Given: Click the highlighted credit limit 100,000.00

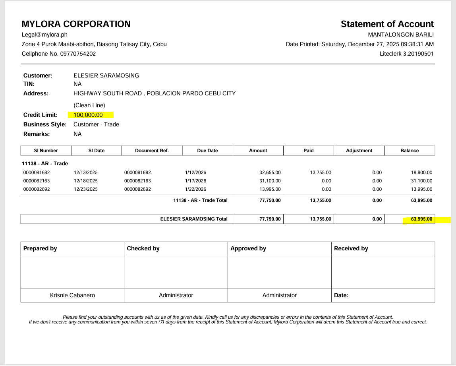Looking at the screenshot, I should [88, 115].
